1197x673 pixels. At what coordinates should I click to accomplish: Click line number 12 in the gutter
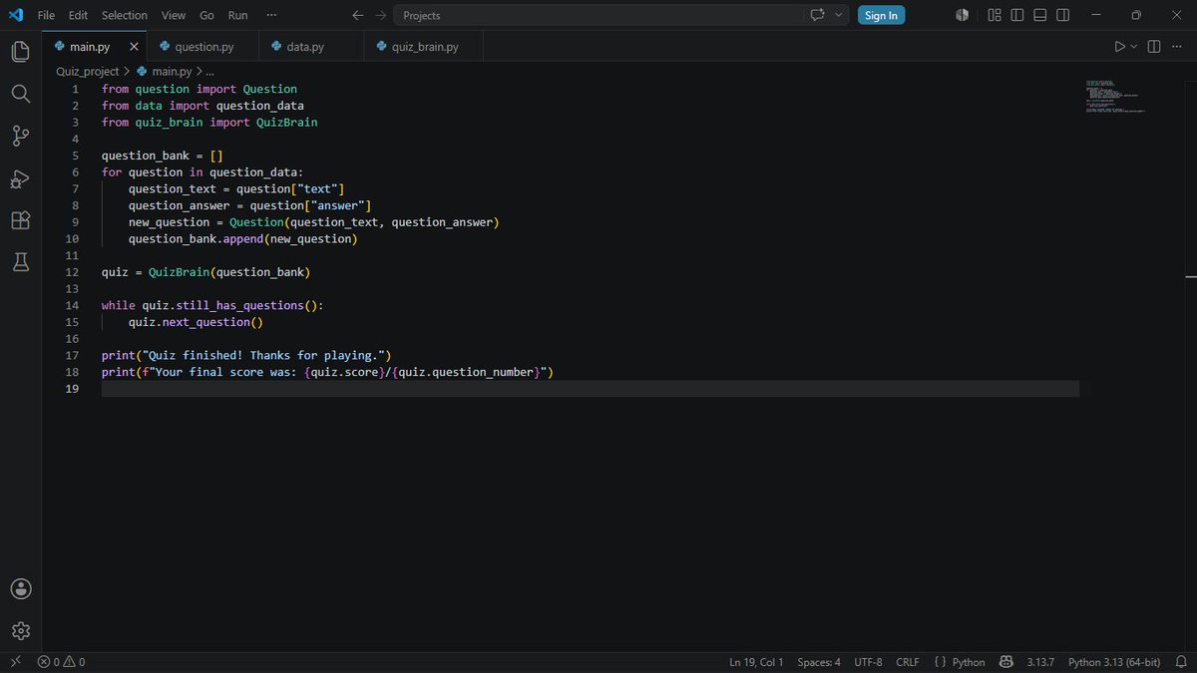pos(72,272)
